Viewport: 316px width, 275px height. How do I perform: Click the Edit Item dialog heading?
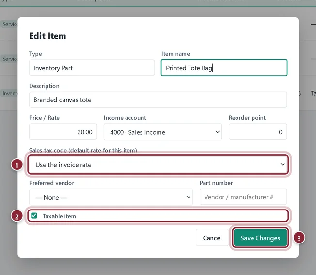[47, 36]
